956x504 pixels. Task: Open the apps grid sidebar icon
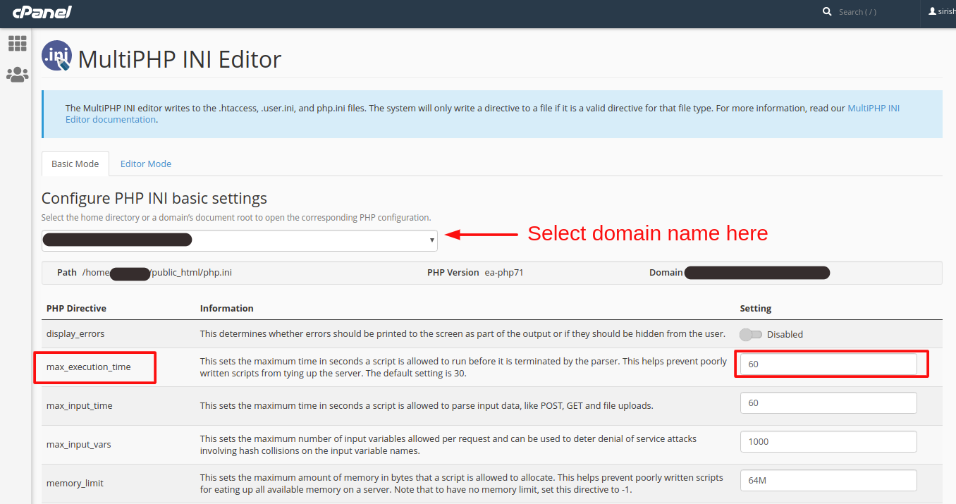tap(17, 43)
